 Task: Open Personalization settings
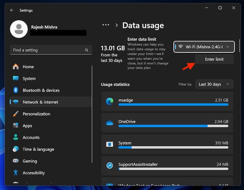click(51, 114)
